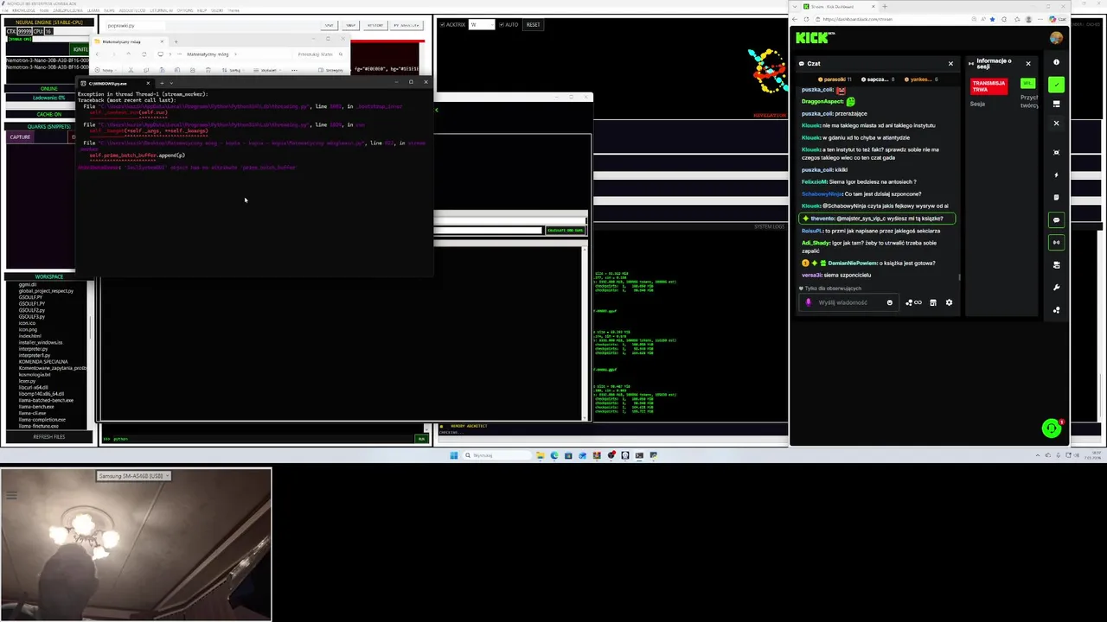
Task: Click the chat panel vertical scrollbar
Action: pos(959,277)
